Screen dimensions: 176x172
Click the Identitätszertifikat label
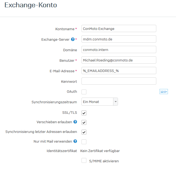pos(62,151)
